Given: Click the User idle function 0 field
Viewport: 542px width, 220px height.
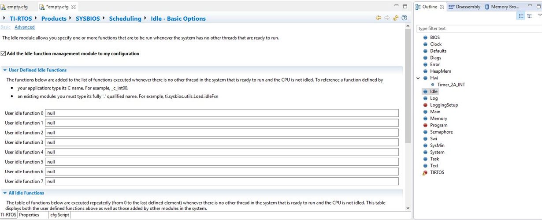Looking at the screenshot, I should (x=222, y=113).
